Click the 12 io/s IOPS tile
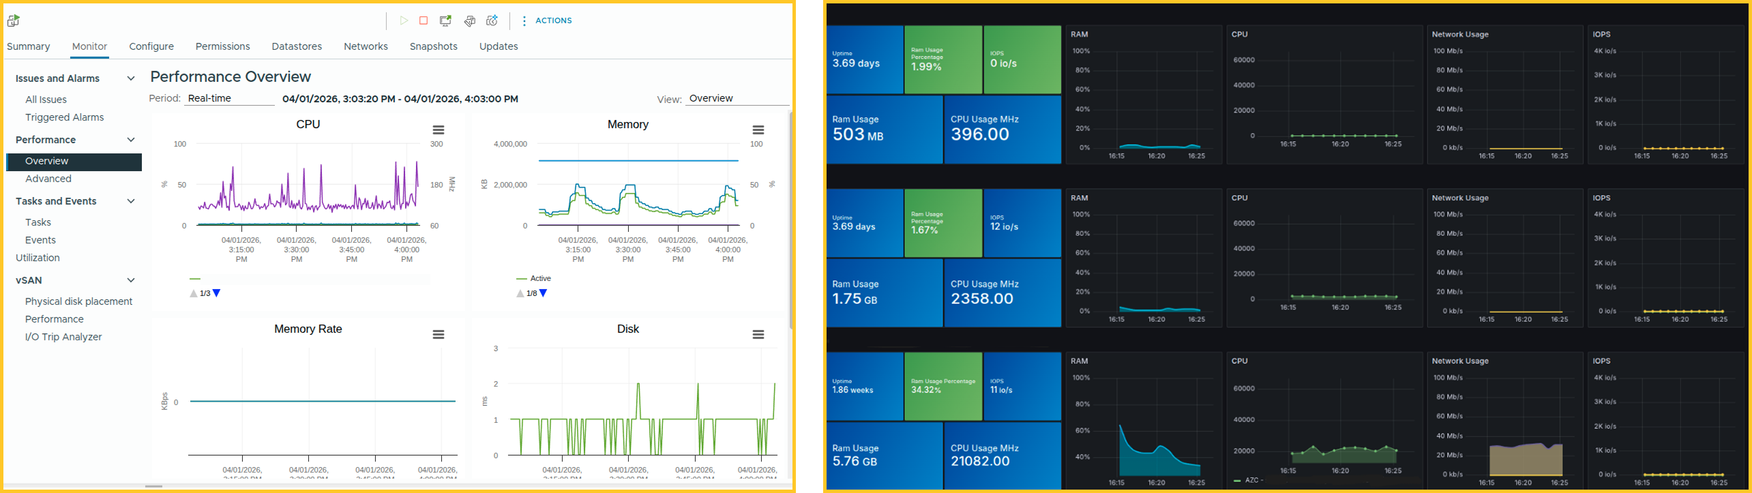This screenshot has width=1752, height=493. [1022, 224]
